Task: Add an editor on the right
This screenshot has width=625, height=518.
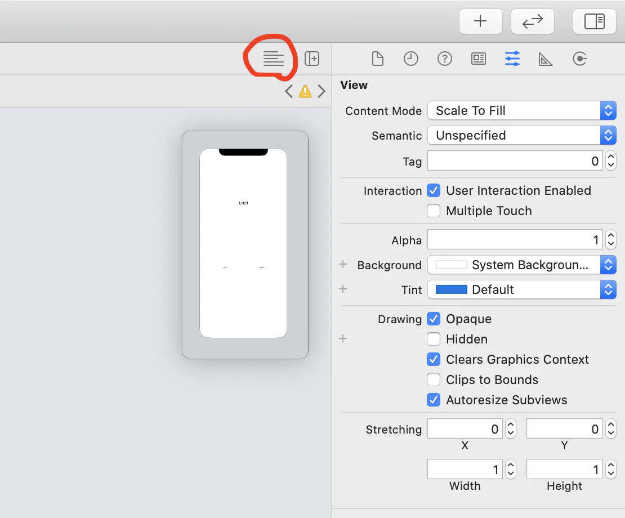Action: (x=312, y=59)
